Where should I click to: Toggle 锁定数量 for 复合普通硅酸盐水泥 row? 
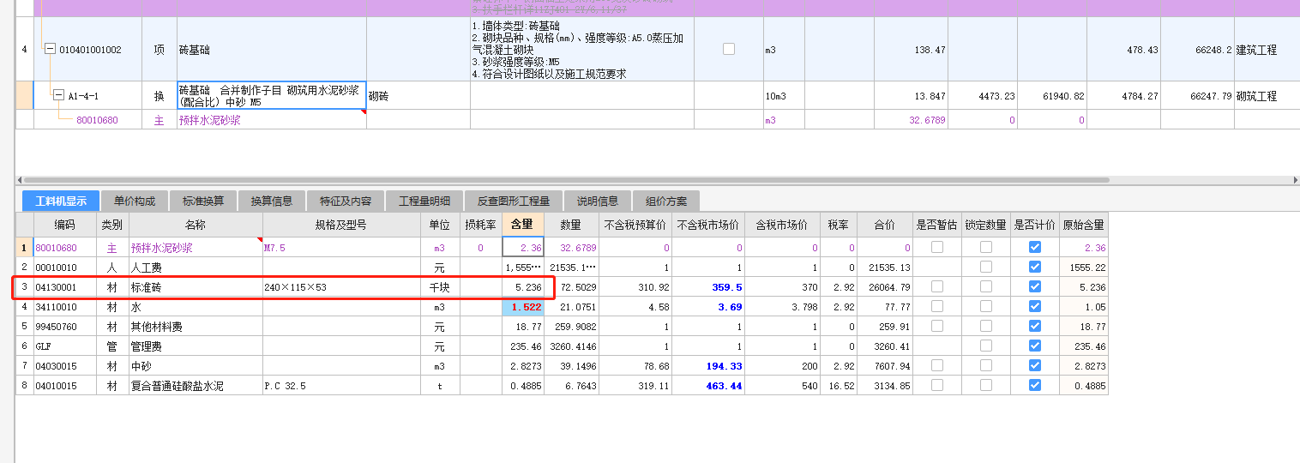click(986, 385)
